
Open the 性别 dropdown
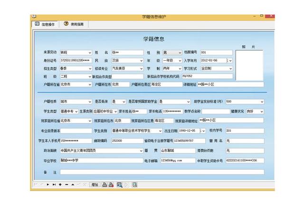(x=180, y=53)
